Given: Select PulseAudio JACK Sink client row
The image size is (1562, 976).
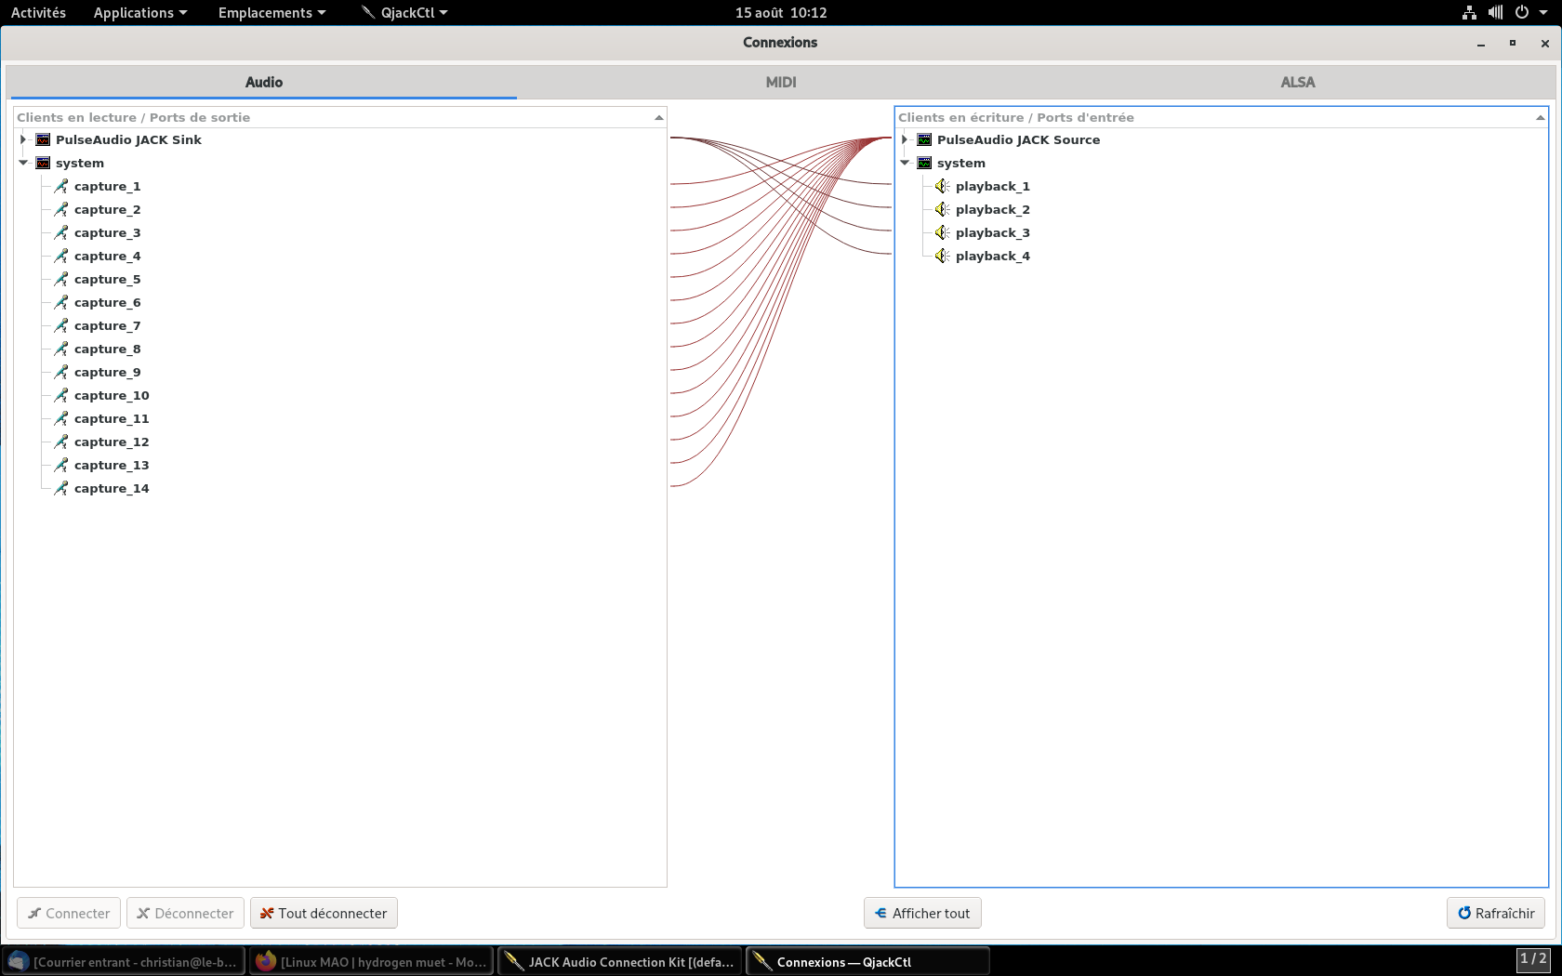Looking at the screenshot, I should pyautogui.click(x=128, y=139).
